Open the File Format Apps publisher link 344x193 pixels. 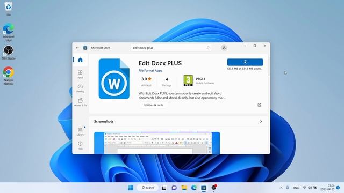(x=150, y=71)
